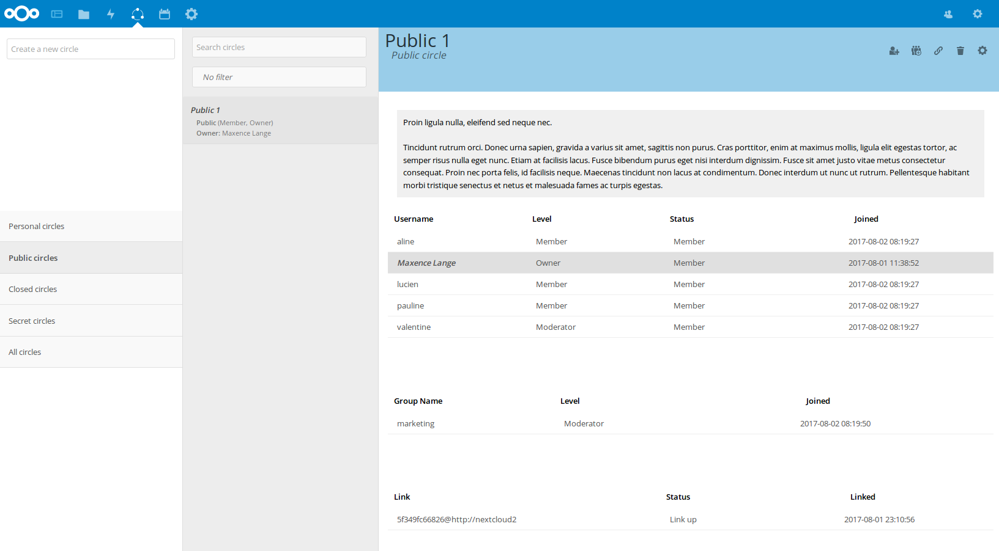The width and height of the screenshot is (999, 551).
Task: Open the Activity lightning bolt icon
Action: [x=111, y=14]
